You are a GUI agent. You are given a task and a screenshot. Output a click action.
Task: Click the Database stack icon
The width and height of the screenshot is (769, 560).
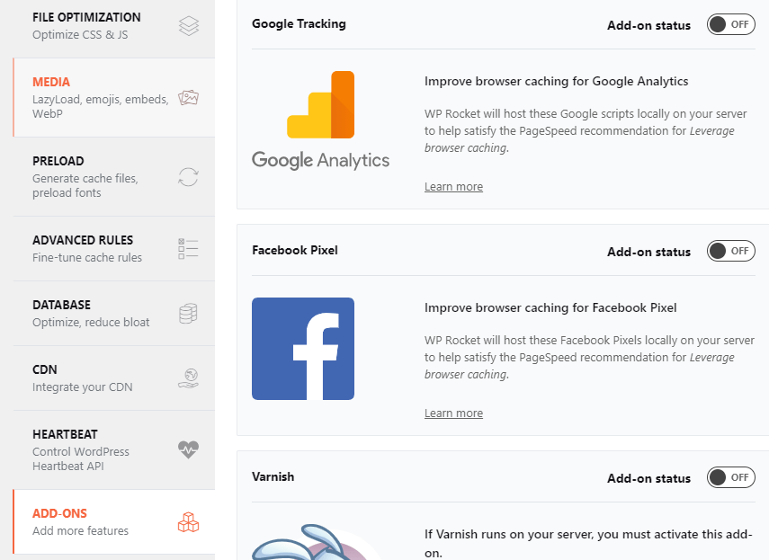click(x=188, y=314)
